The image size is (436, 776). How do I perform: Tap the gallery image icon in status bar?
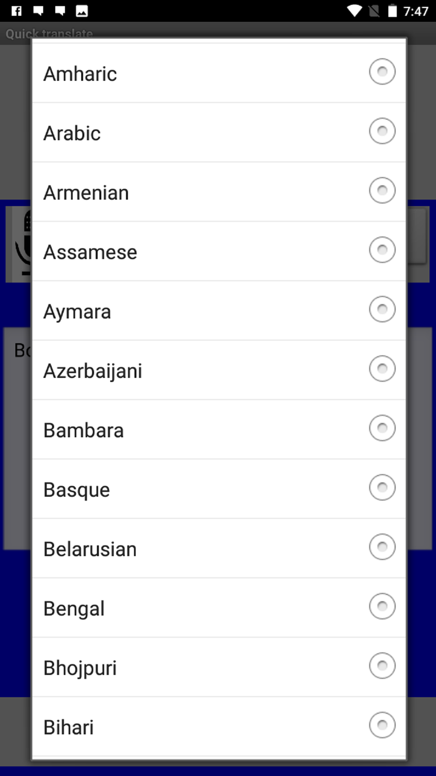coord(81,11)
